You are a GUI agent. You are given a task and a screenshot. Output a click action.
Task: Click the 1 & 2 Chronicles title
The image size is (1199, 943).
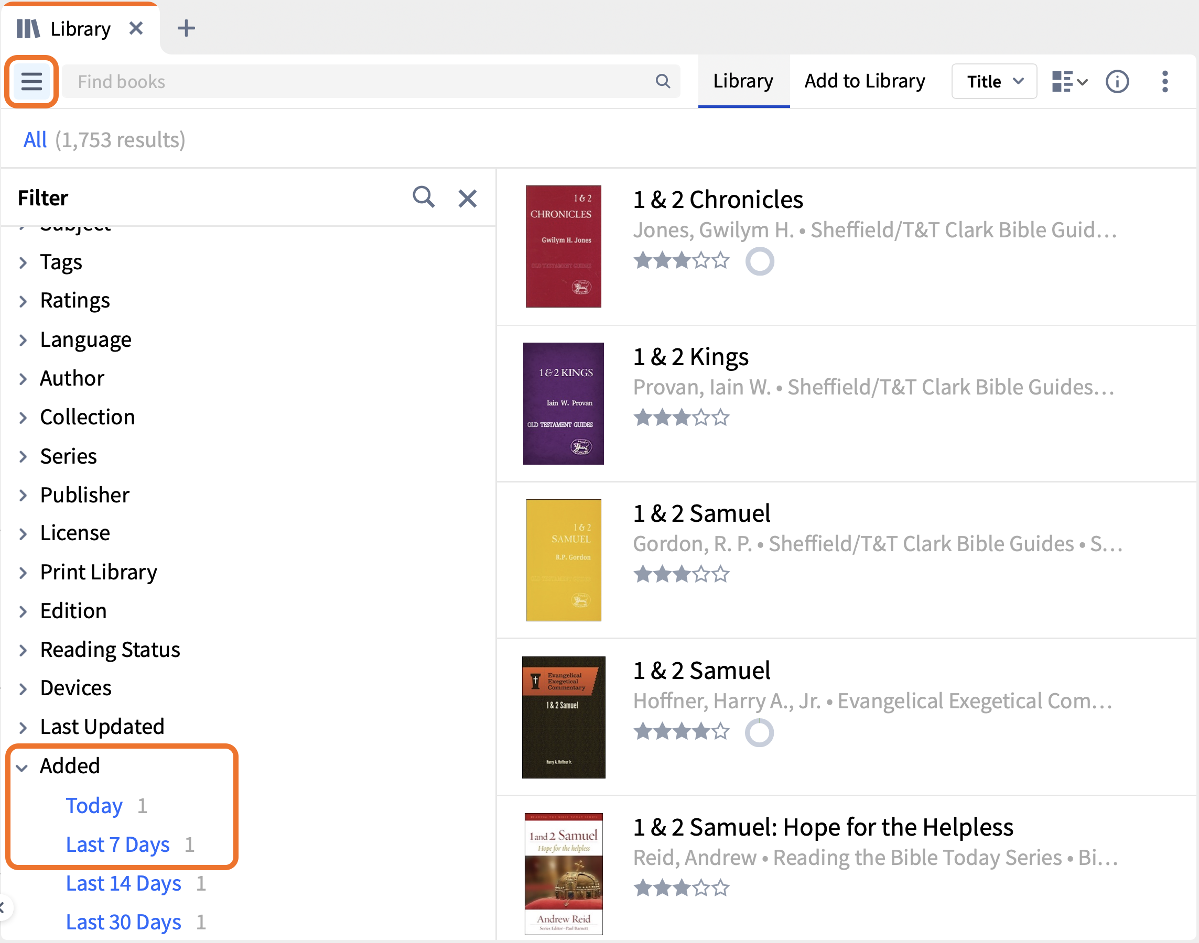[x=718, y=200]
